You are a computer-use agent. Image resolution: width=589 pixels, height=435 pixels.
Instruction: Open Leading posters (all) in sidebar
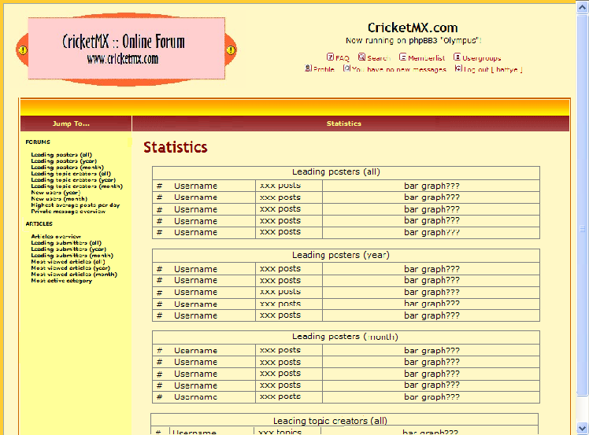click(x=61, y=155)
